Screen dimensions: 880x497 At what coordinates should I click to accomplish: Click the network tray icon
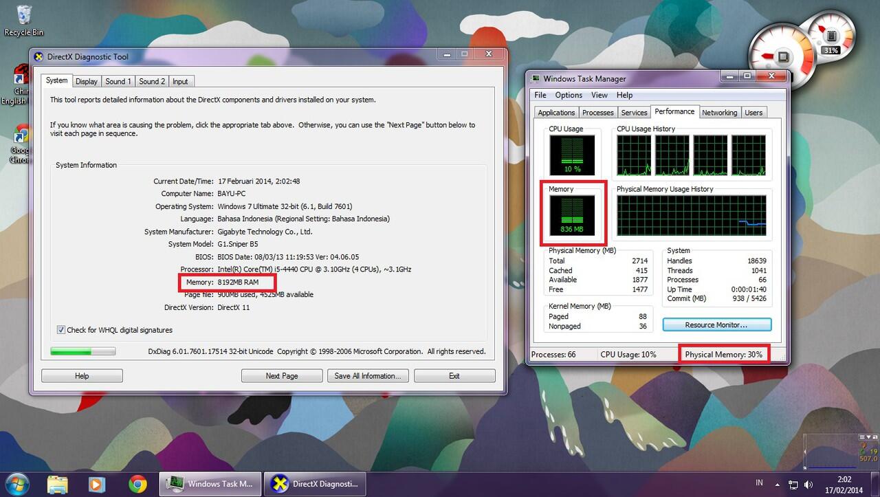click(793, 485)
